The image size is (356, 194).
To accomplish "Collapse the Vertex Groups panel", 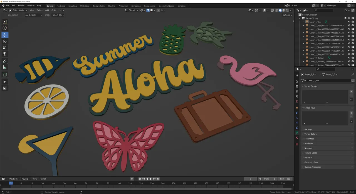I will point(311,86).
